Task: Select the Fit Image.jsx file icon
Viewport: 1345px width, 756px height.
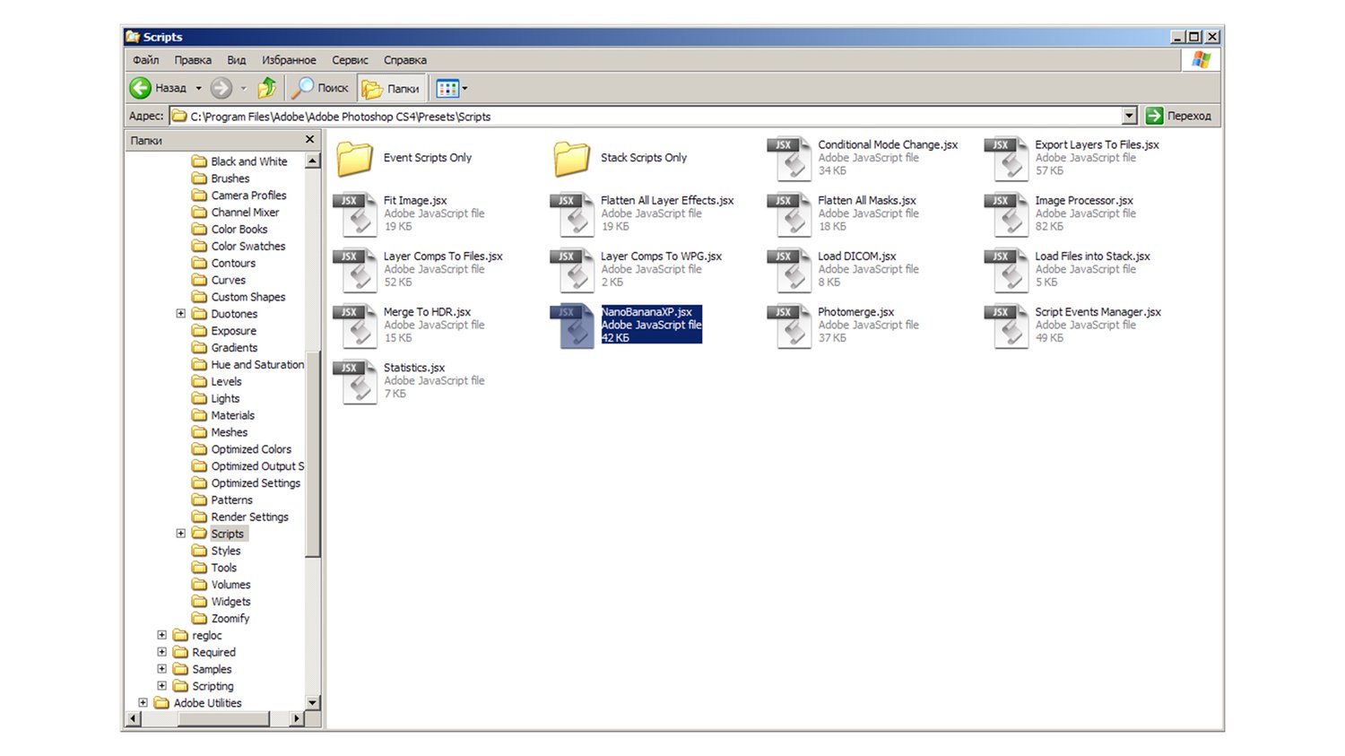Action: point(355,214)
